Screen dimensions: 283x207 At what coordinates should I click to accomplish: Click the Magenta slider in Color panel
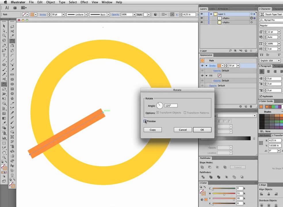[x=224, y=193]
